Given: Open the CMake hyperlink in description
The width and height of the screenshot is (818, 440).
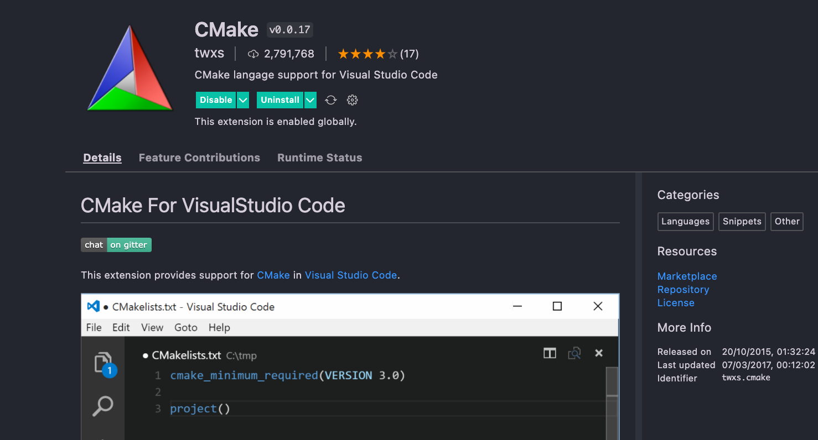Looking at the screenshot, I should pyautogui.click(x=273, y=275).
